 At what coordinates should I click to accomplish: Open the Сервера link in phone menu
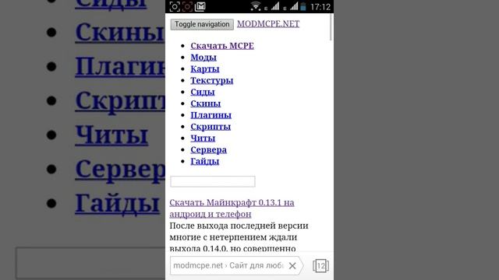[x=209, y=150]
